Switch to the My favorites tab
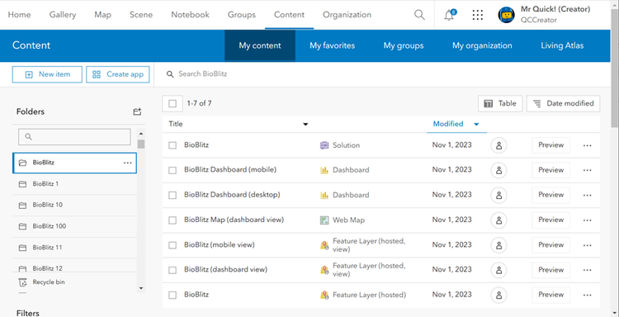This screenshot has width=619, height=317. click(x=332, y=45)
